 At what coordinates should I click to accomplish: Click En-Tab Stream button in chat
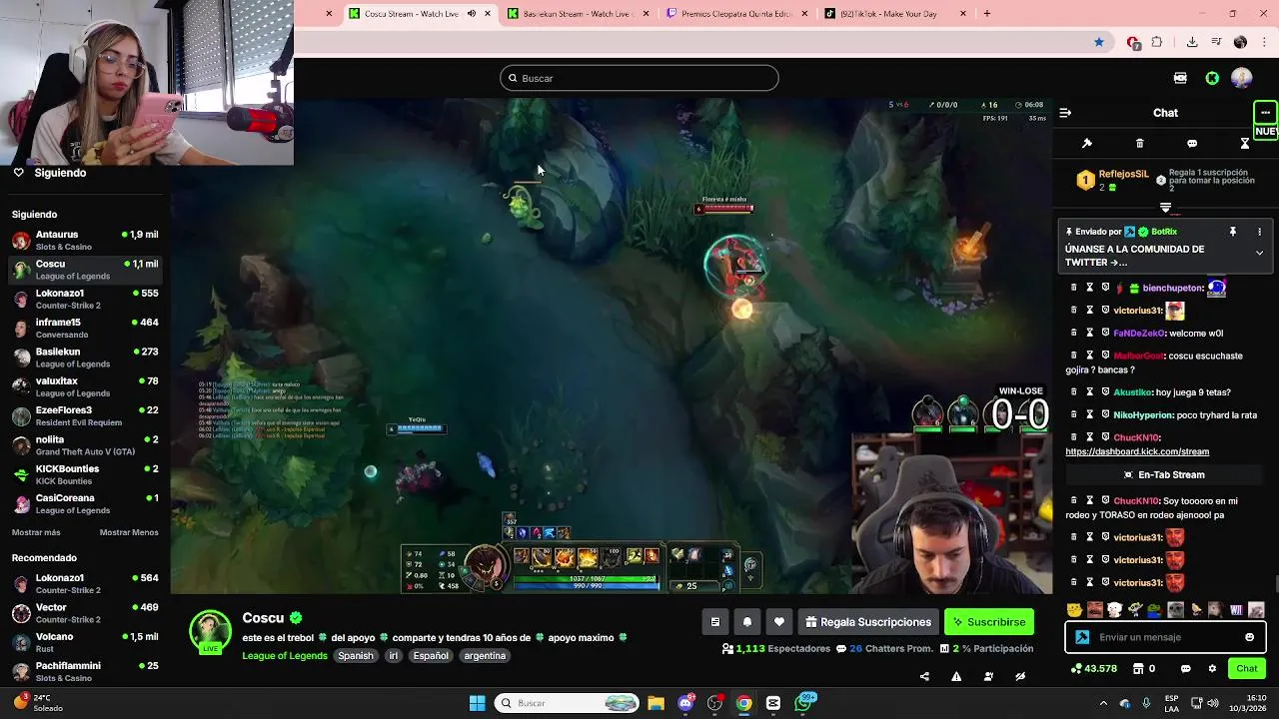coord(1165,475)
